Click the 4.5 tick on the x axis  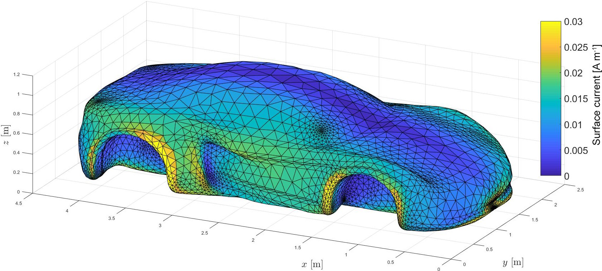click(x=18, y=203)
